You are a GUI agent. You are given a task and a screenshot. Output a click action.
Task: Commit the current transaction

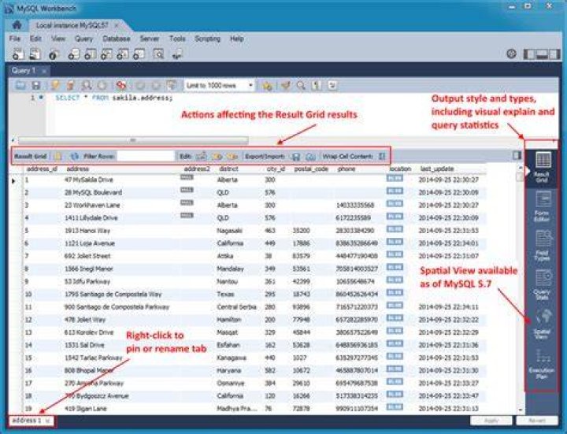140,85
